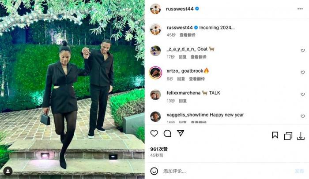309x179 pixels.
Task: Save post using the bookmark icon
Action: coord(275,135)
